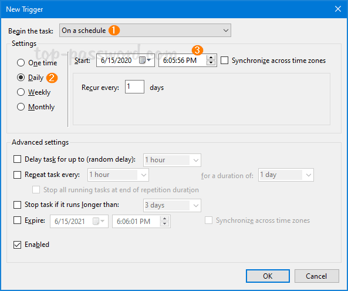Click the Cancel button
Viewport: 348px width, 291px height.
[316, 276]
